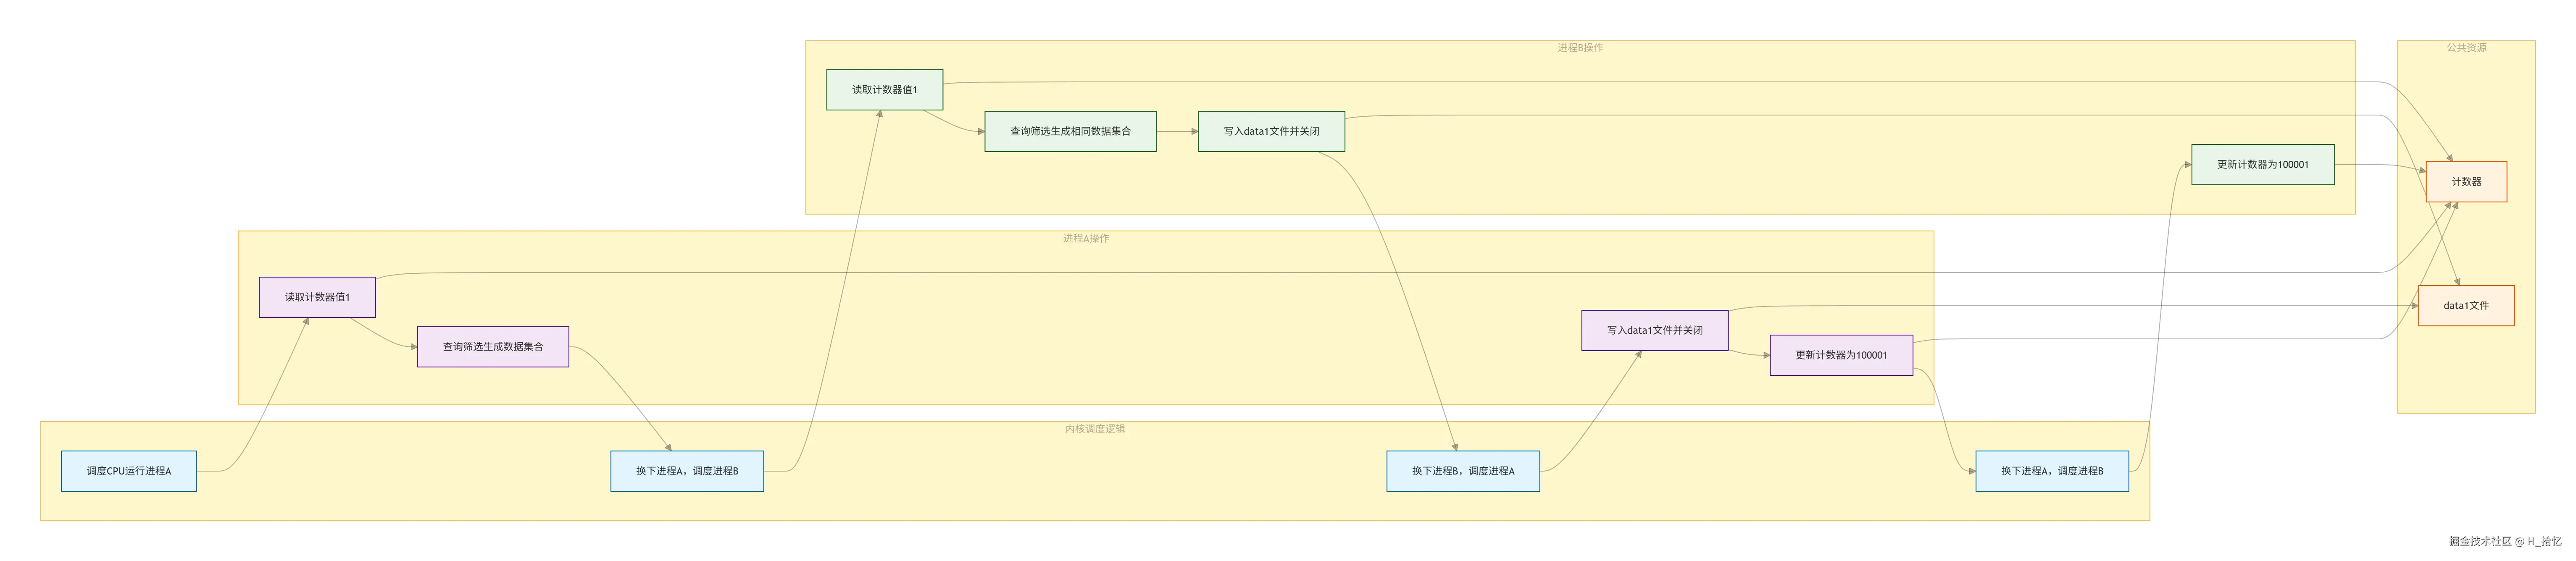Click the 内核调度逻辑 group title
Image resolution: width=2576 pixels, height=561 pixels.
pos(1094,429)
